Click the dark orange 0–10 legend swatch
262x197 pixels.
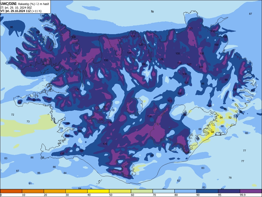[x=11, y=191]
